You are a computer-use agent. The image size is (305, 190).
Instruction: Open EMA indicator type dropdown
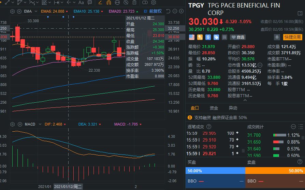pos(36,12)
